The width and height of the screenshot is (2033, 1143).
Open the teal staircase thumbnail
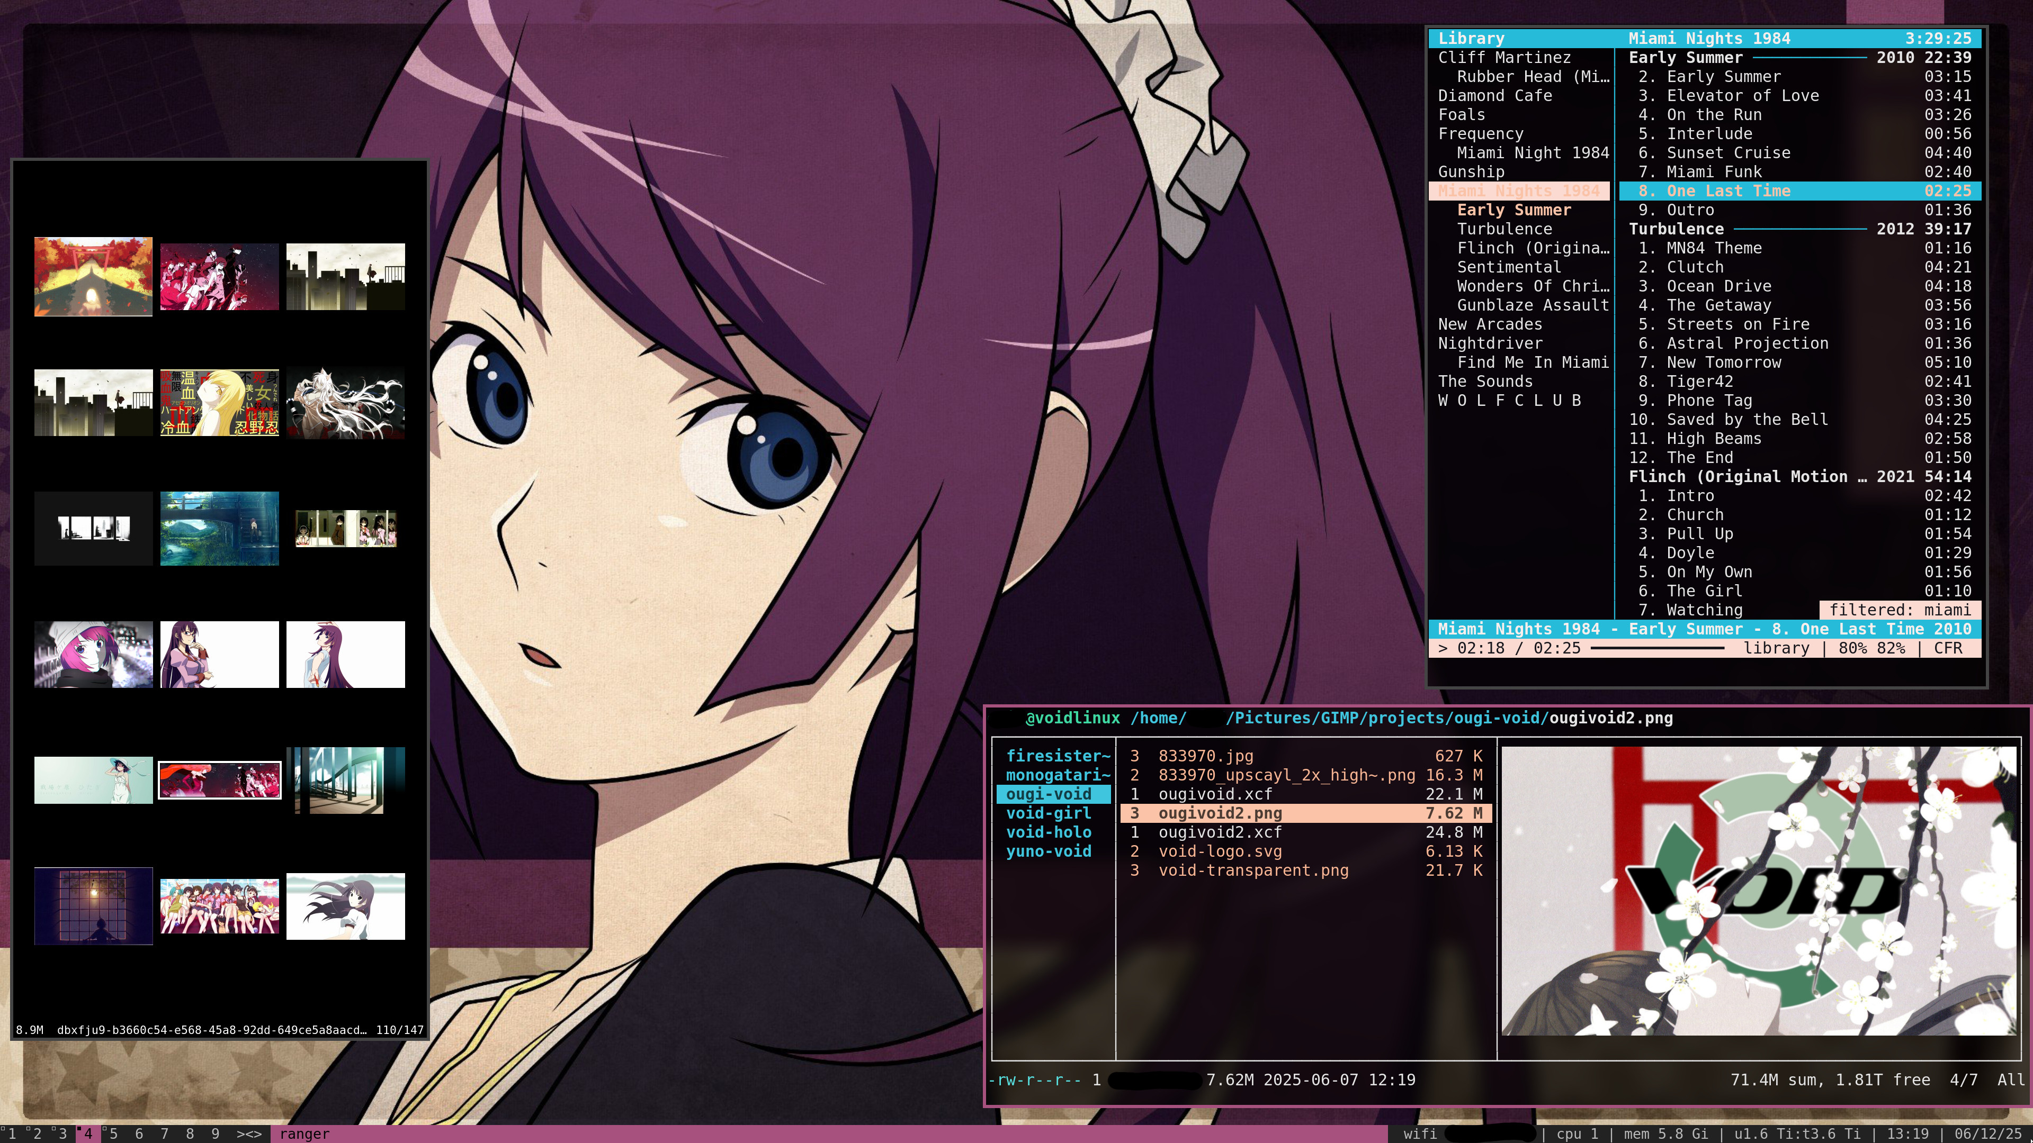coord(346,780)
